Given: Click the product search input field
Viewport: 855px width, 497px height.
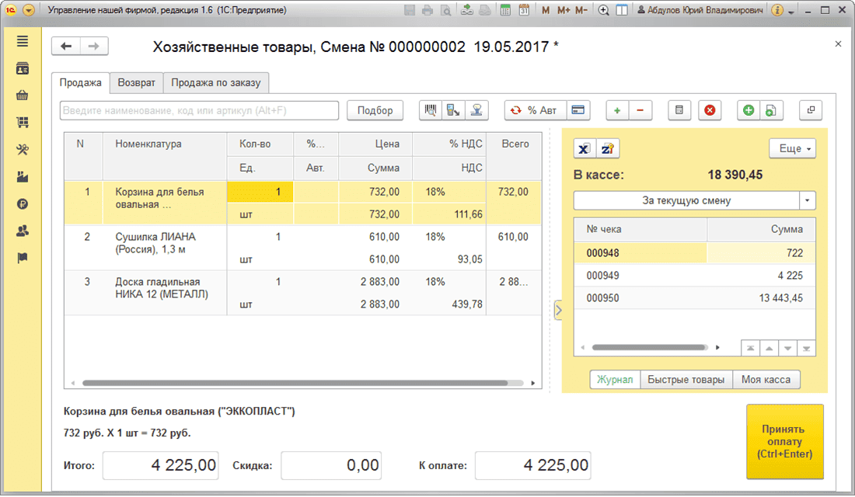Looking at the screenshot, I should 199,110.
